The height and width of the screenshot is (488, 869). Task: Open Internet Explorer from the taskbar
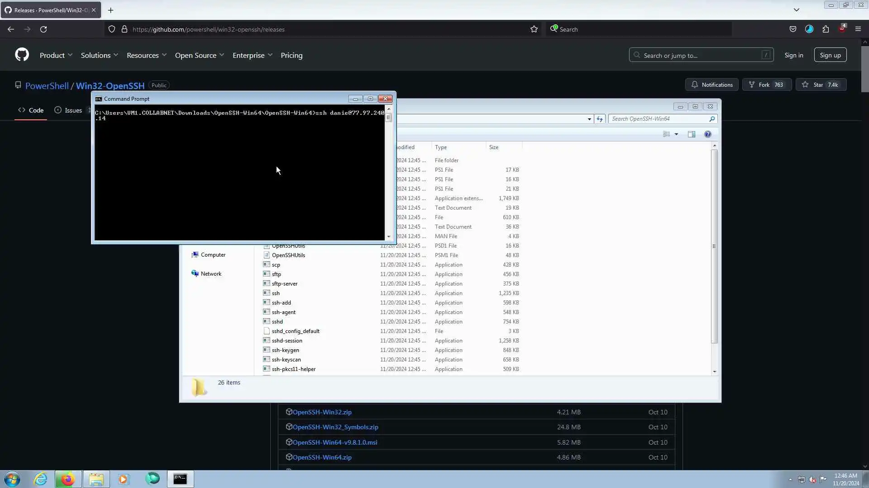[41, 479]
